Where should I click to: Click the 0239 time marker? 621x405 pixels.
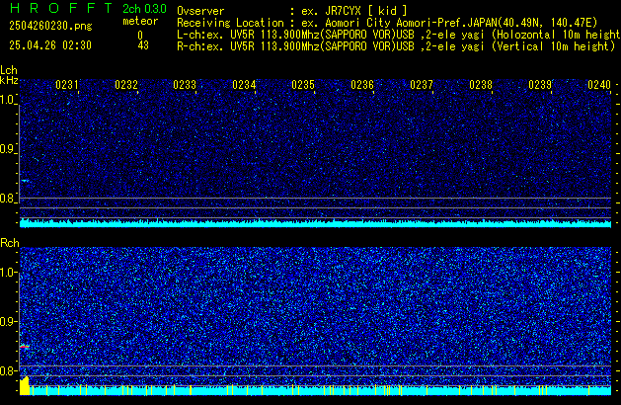point(540,85)
